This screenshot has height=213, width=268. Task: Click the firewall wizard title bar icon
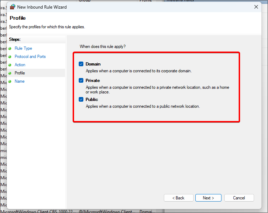pos(13,7)
